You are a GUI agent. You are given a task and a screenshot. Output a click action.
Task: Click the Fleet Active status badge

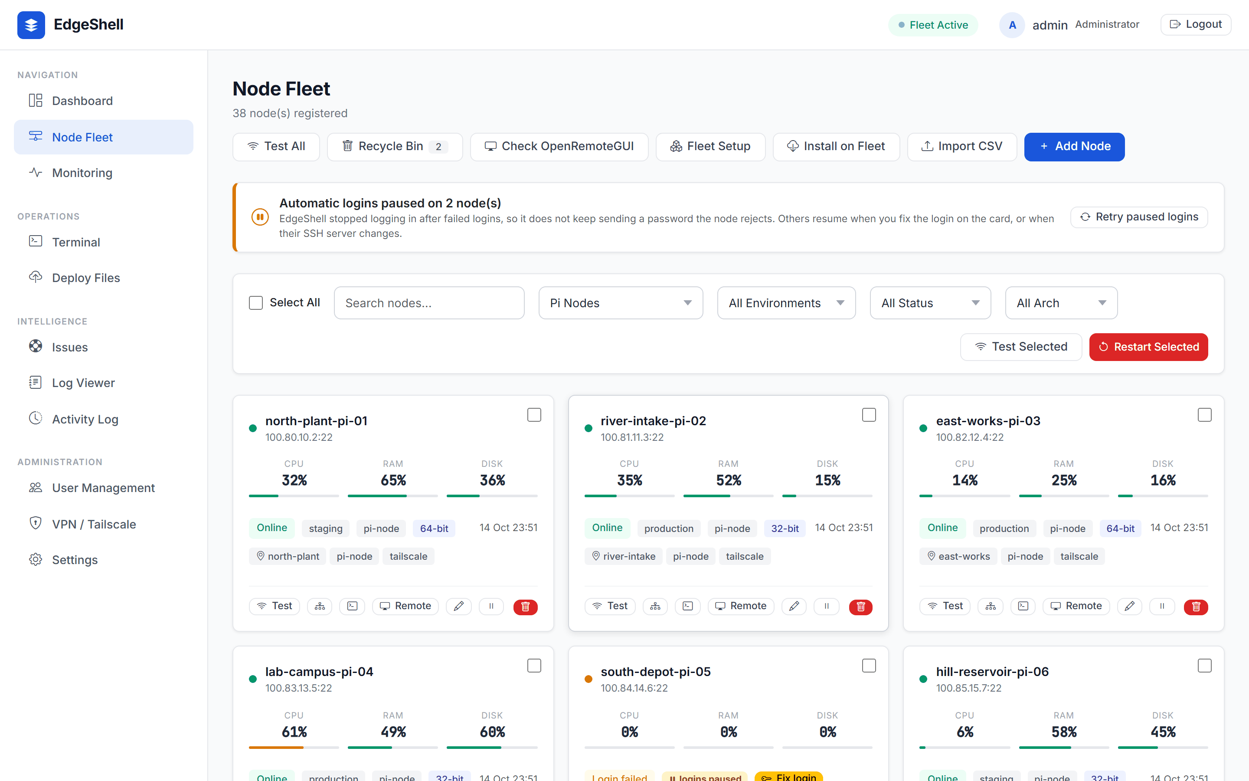933,25
